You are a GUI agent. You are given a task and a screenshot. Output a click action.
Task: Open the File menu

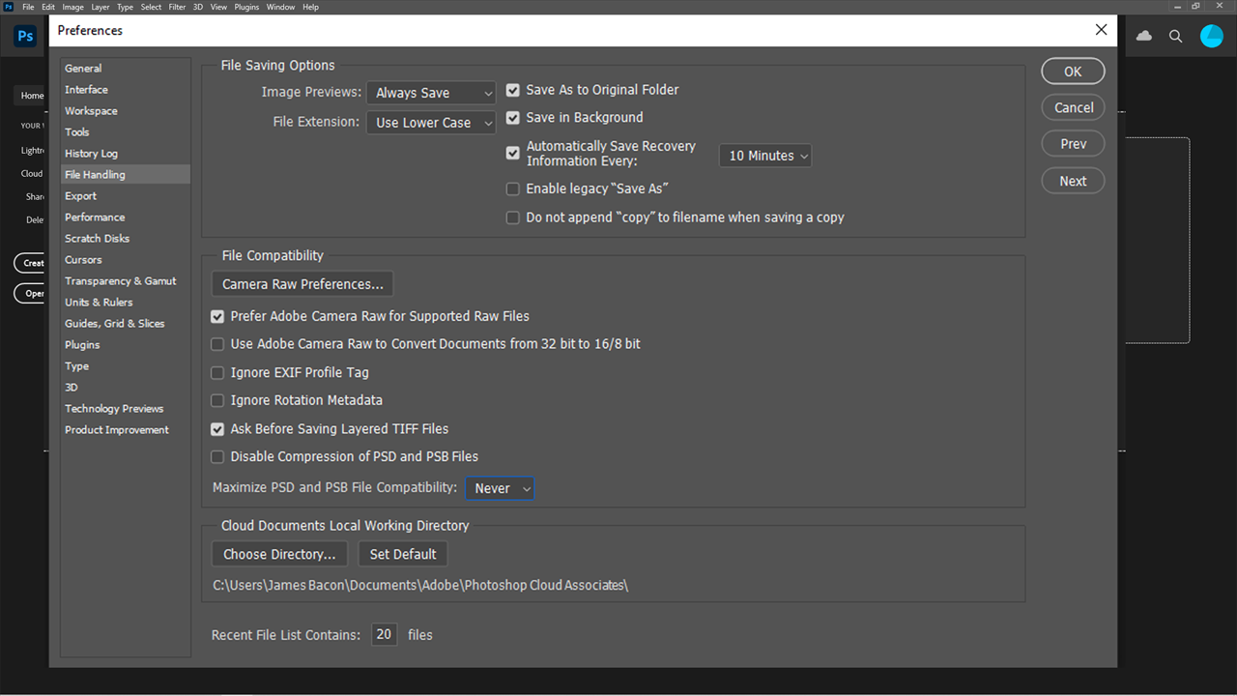pos(28,7)
